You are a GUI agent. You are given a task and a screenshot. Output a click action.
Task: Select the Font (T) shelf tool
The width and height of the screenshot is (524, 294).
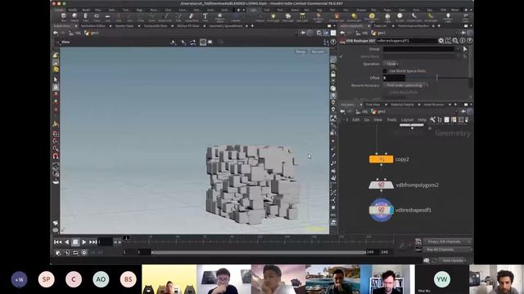click(x=206, y=16)
